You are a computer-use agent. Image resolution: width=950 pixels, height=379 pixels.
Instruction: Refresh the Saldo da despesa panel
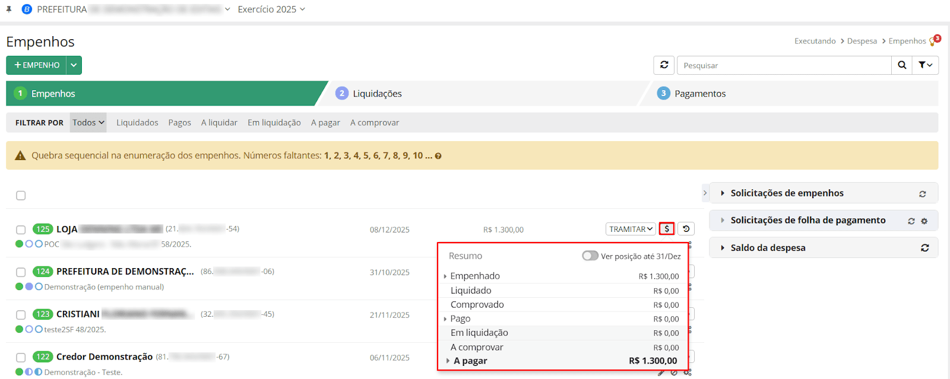pos(924,248)
